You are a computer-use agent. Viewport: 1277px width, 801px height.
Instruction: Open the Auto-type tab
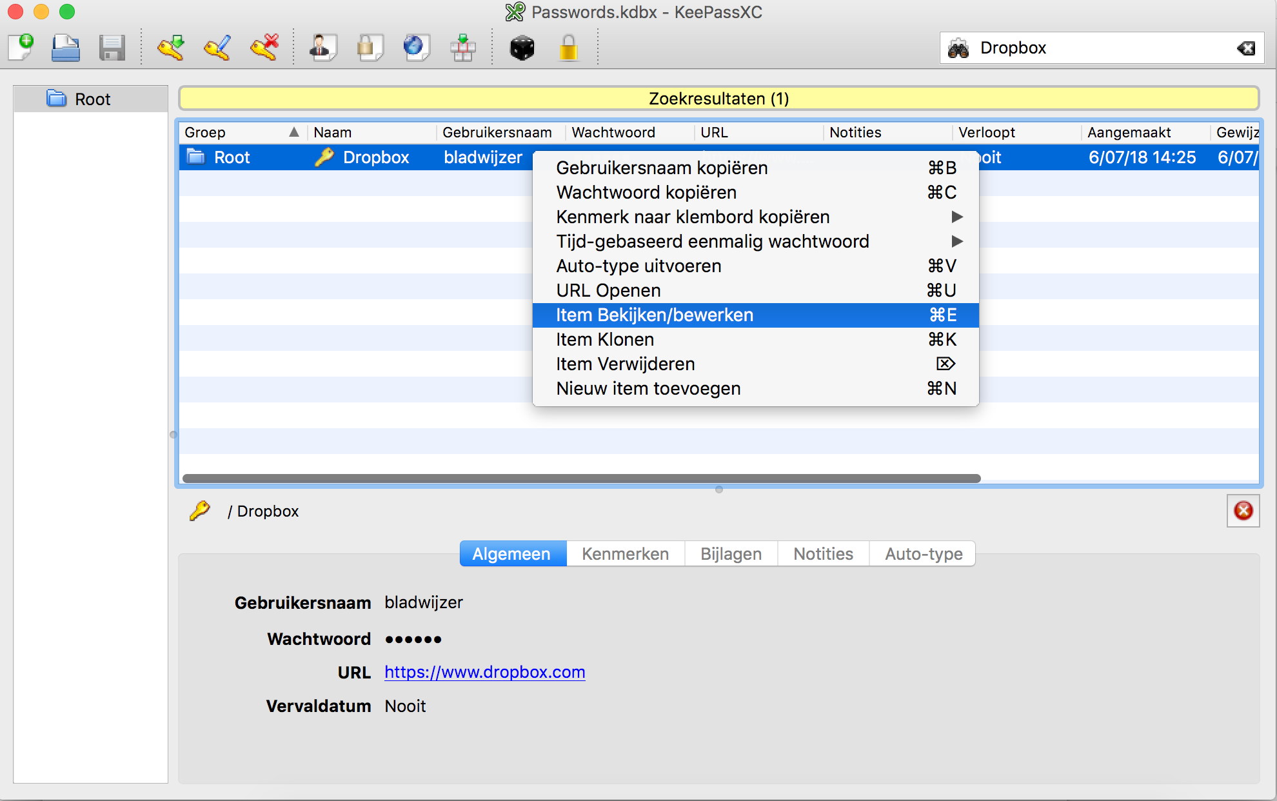point(923,554)
